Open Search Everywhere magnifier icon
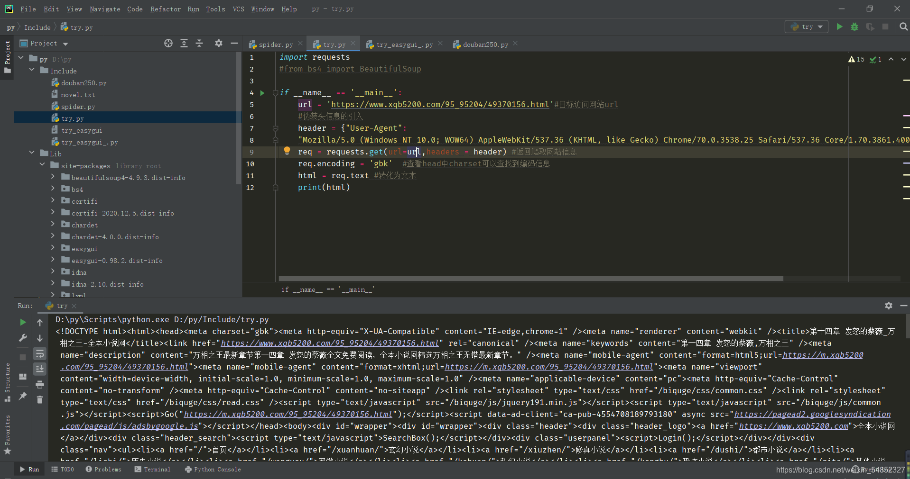 [x=903, y=27]
